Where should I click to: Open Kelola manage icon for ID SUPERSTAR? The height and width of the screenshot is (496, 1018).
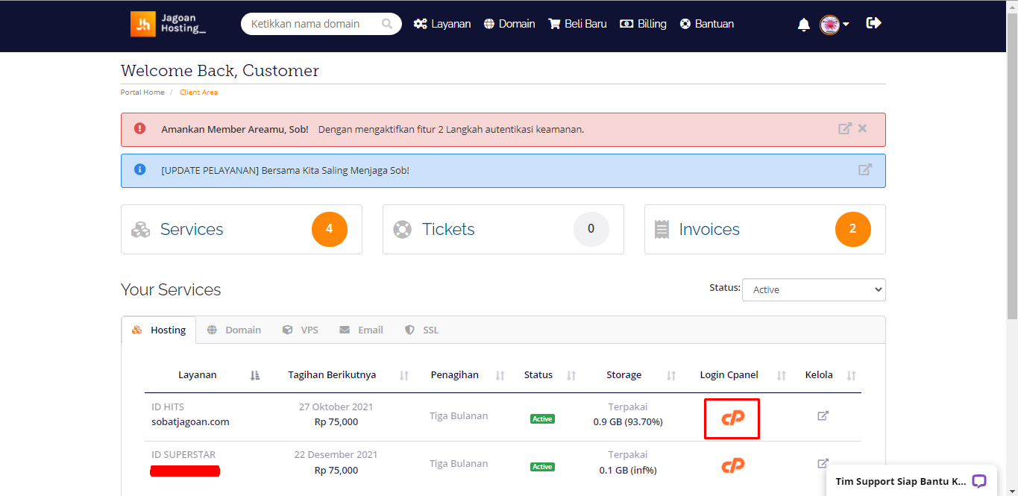pos(823,463)
